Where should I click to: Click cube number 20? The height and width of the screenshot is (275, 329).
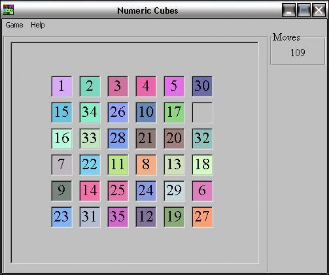click(x=174, y=139)
